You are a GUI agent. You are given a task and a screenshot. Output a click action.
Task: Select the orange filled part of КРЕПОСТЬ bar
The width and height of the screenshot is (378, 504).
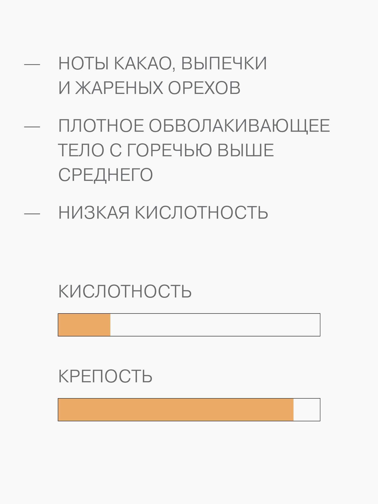[176, 409]
